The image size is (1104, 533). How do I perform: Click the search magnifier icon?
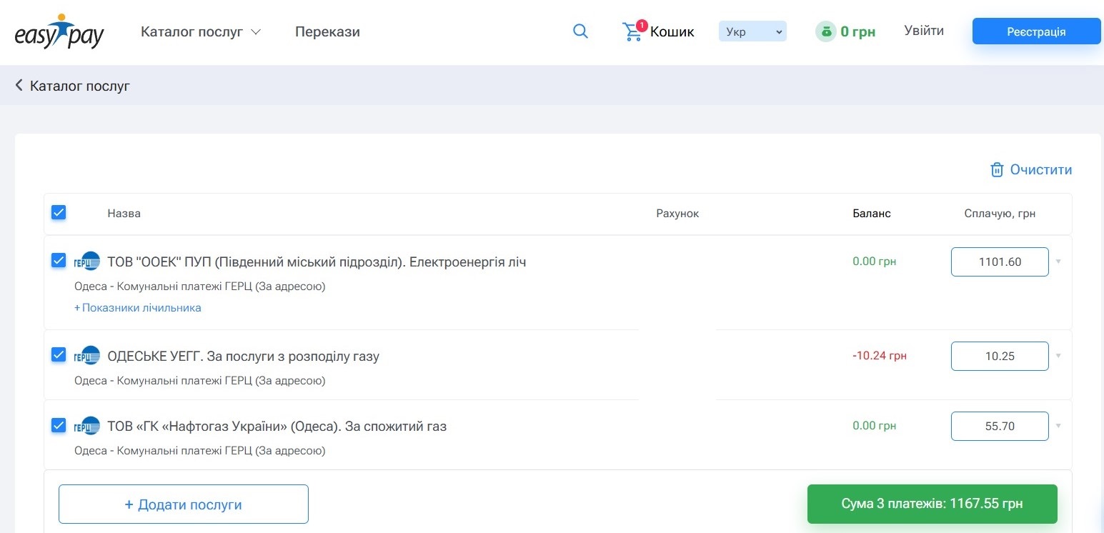[x=581, y=31]
